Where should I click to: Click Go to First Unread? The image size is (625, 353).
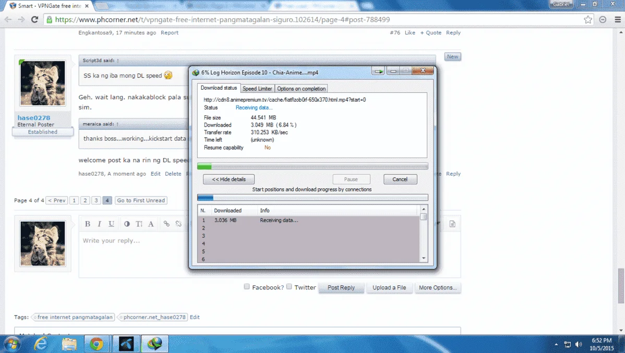pos(141,200)
